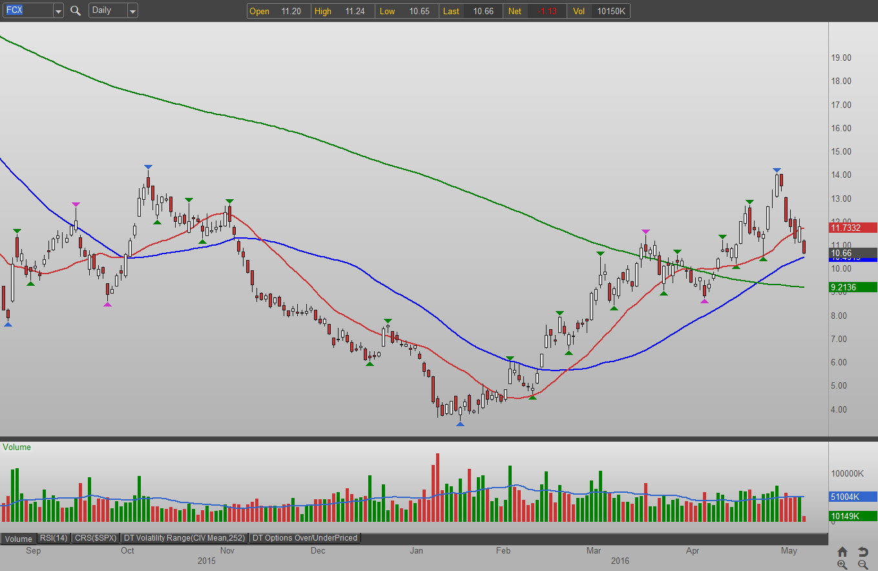
Task: Show DT Options Over/UnderPriced tab
Action: pyautogui.click(x=304, y=538)
